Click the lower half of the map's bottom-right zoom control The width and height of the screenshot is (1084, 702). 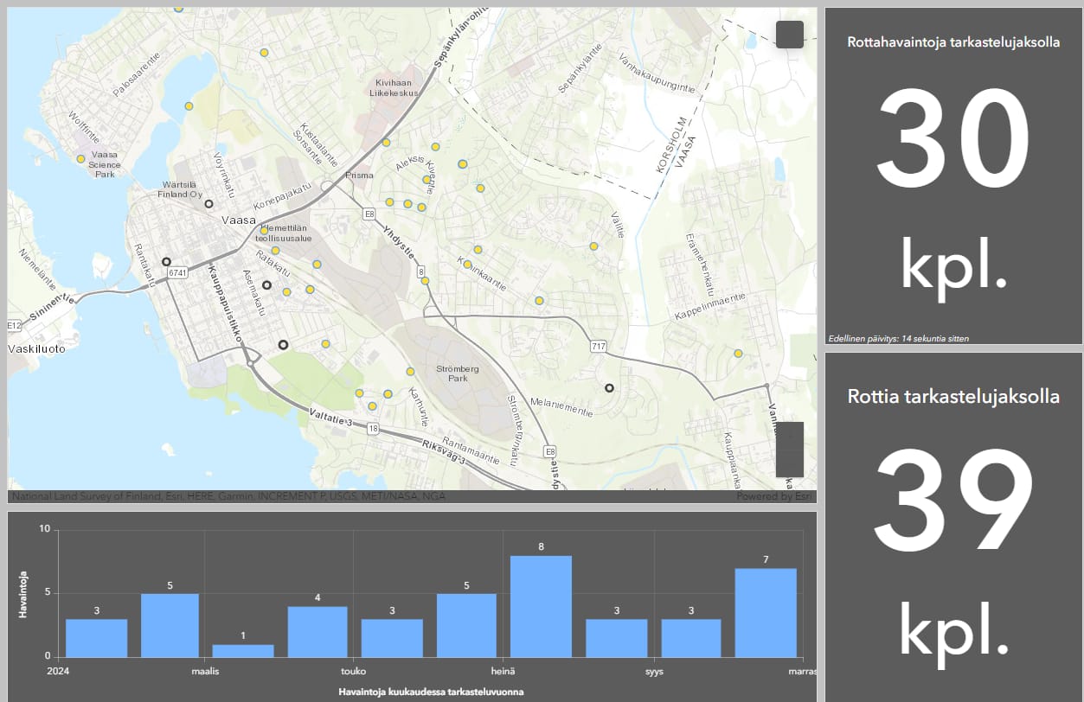[789, 463]
